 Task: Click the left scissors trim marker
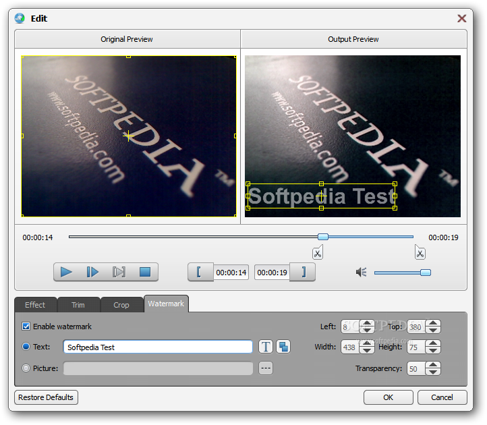[318, 253]
